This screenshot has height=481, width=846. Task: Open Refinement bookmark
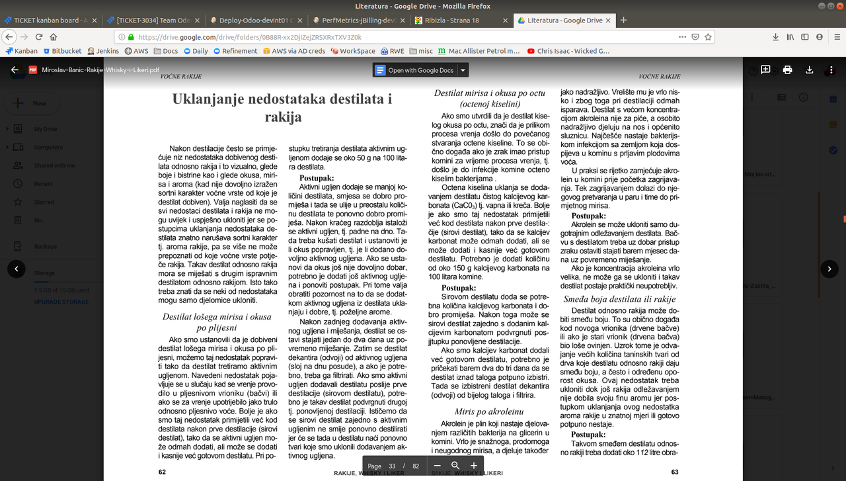pos(235,51)
